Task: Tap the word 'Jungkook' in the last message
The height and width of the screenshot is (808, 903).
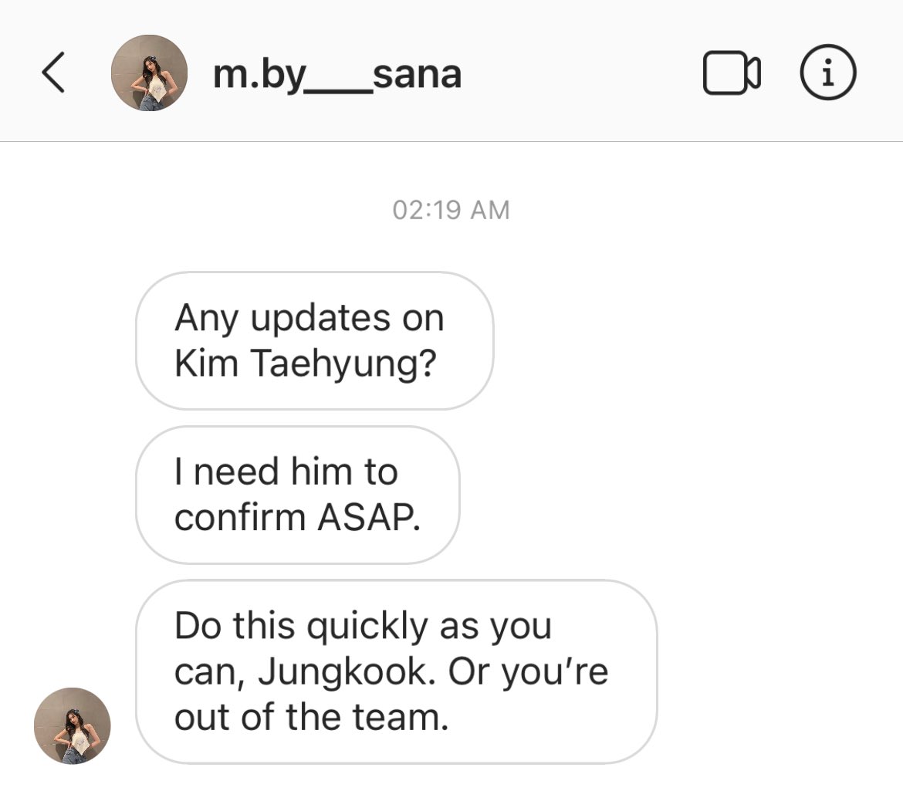Action: click(343, 673)
